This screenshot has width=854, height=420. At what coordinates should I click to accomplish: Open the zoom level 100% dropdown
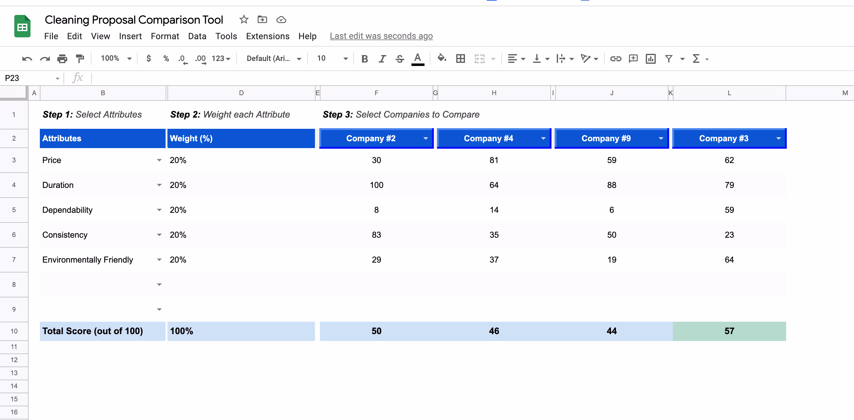(116, 59)
